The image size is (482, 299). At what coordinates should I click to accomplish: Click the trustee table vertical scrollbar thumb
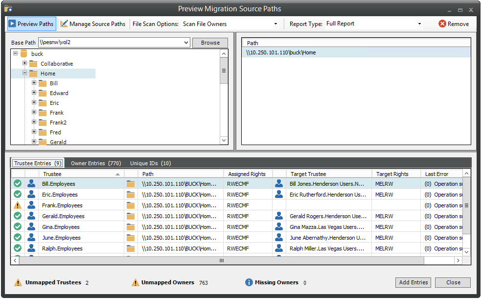click(466, 206)
